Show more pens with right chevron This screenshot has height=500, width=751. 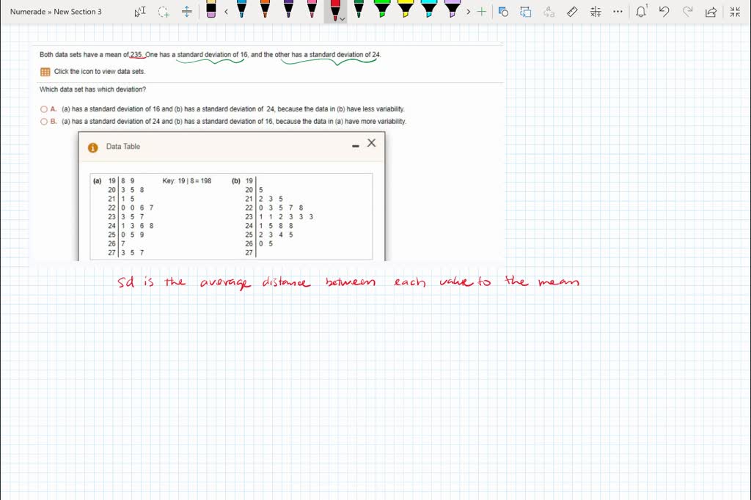click(469, 12)
